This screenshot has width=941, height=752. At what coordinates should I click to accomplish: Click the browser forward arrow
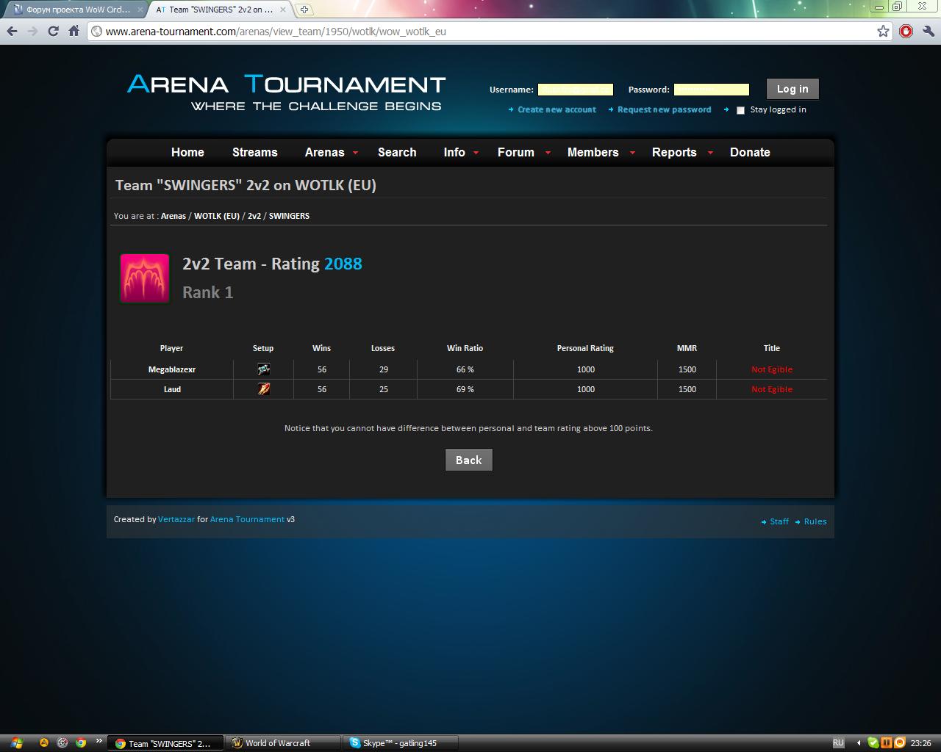point(32,31)
